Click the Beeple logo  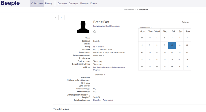click(x=10, y=3)
